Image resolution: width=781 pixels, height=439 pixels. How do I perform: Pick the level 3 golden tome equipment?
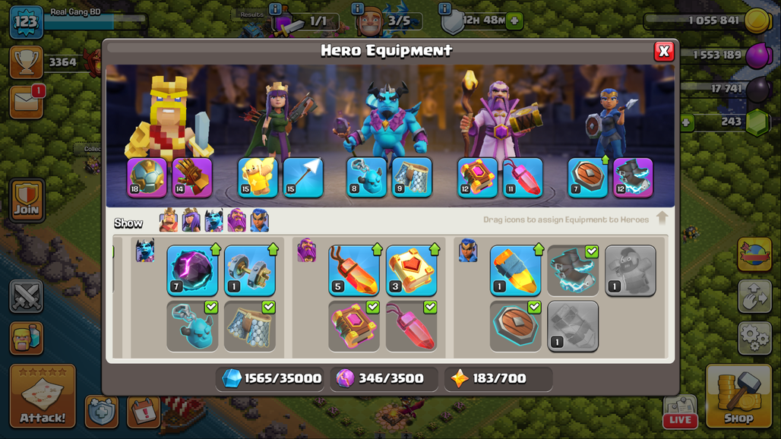412,270
